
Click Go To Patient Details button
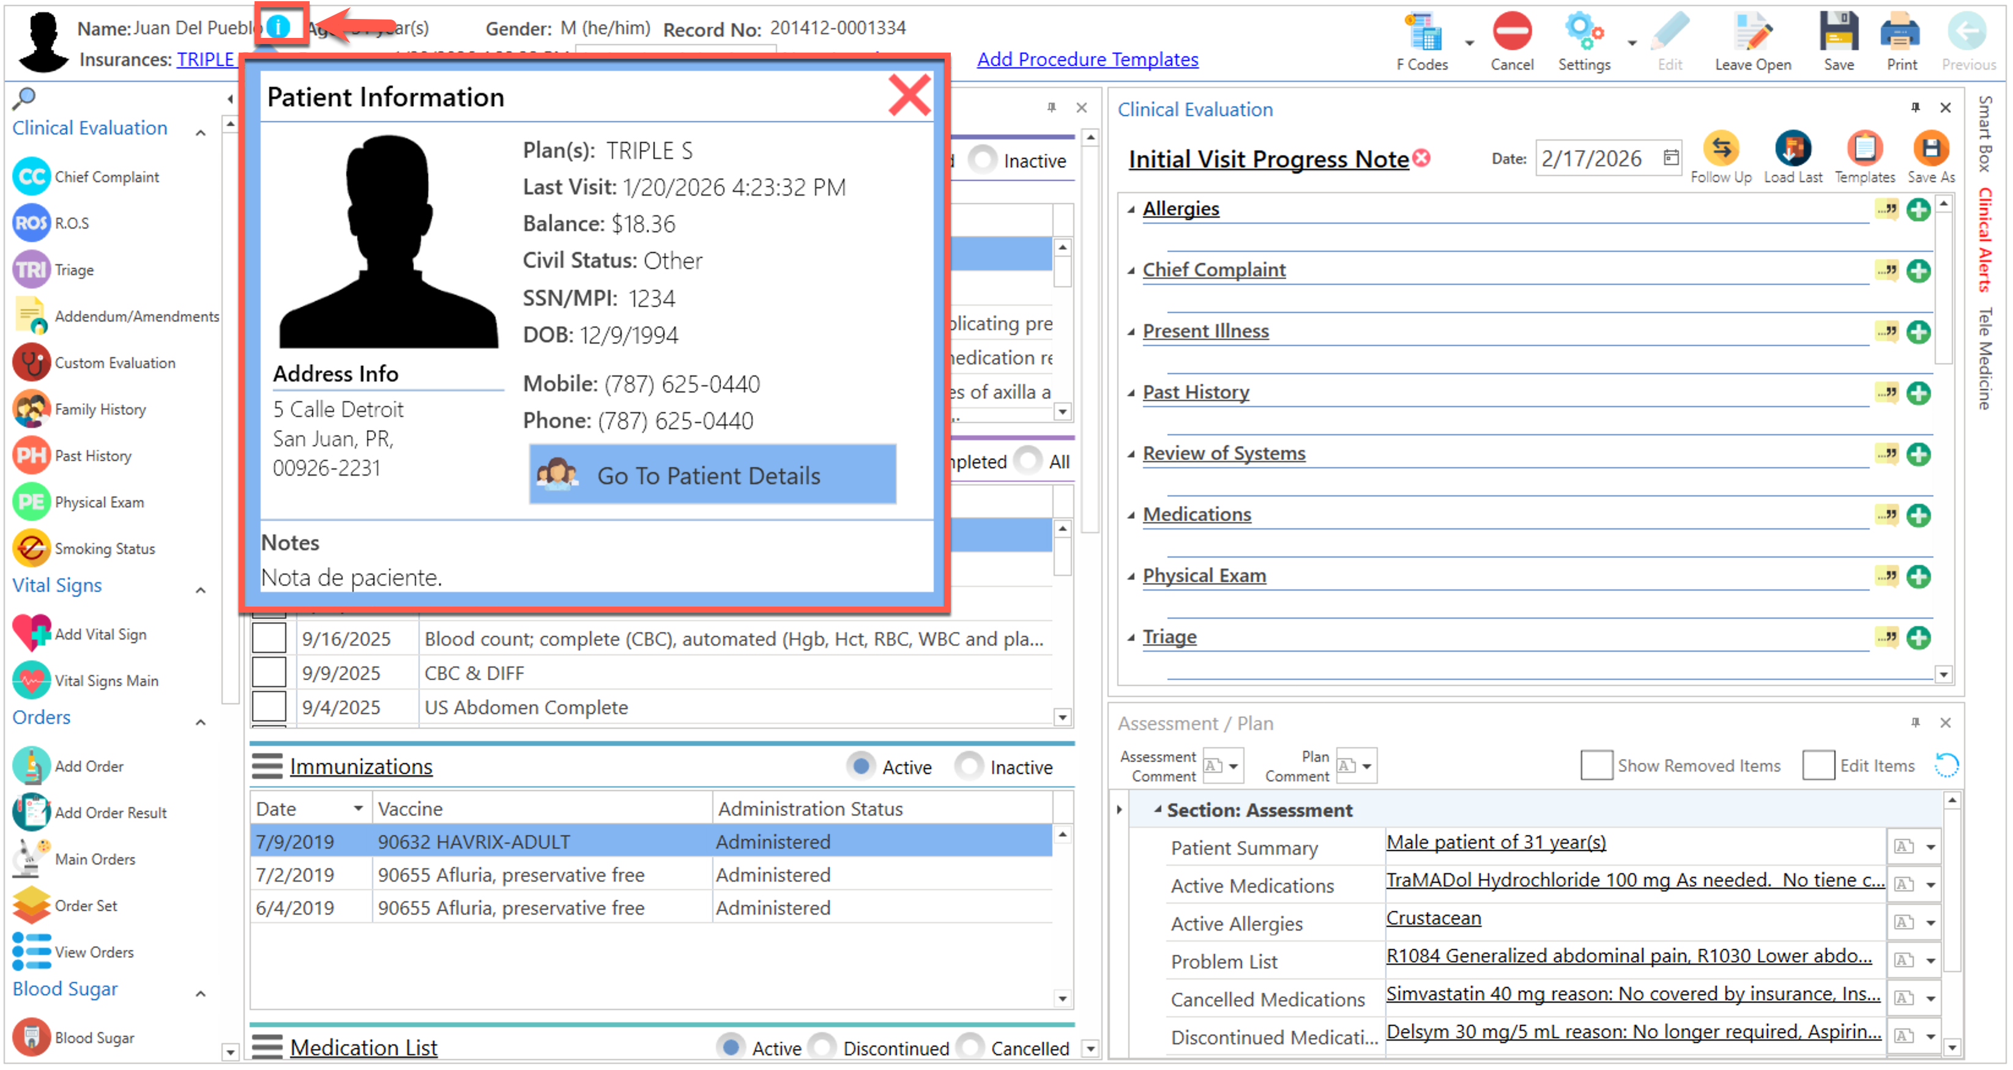coord(712,476)
